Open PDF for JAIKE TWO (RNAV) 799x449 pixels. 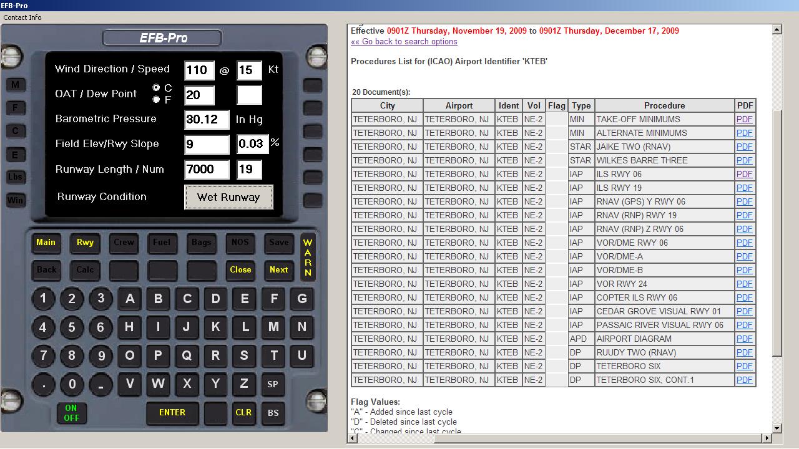coord(744,147)
